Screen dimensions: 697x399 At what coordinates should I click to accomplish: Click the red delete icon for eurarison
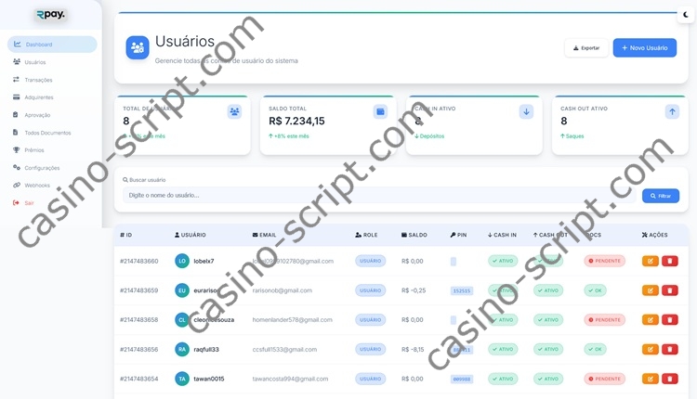click(670, 290)
